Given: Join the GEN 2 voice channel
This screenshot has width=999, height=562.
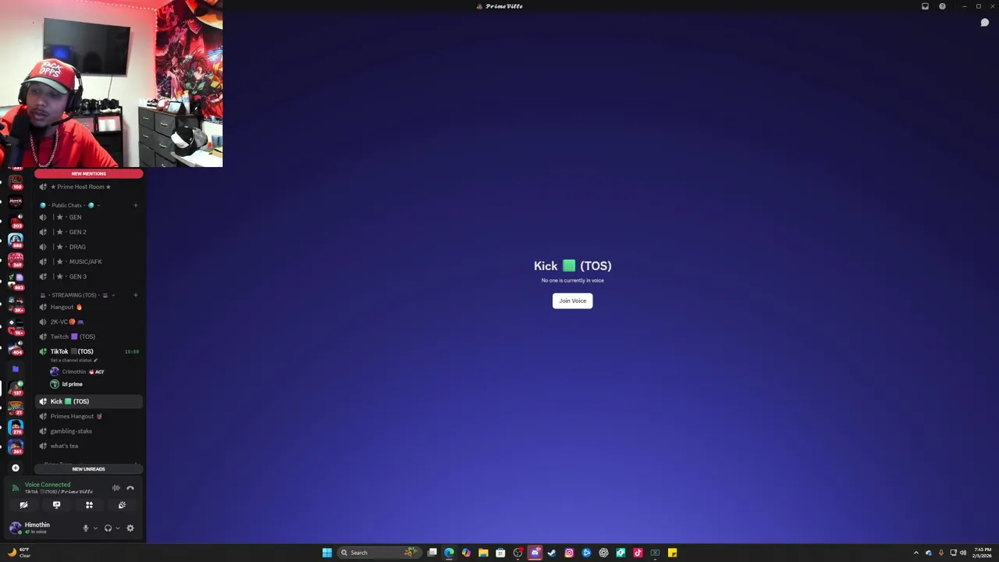Looking at the screenshot, I should (x=88, y=232).
